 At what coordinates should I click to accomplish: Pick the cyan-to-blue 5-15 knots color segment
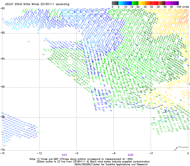pyautogui.click(x=125, y=3)
